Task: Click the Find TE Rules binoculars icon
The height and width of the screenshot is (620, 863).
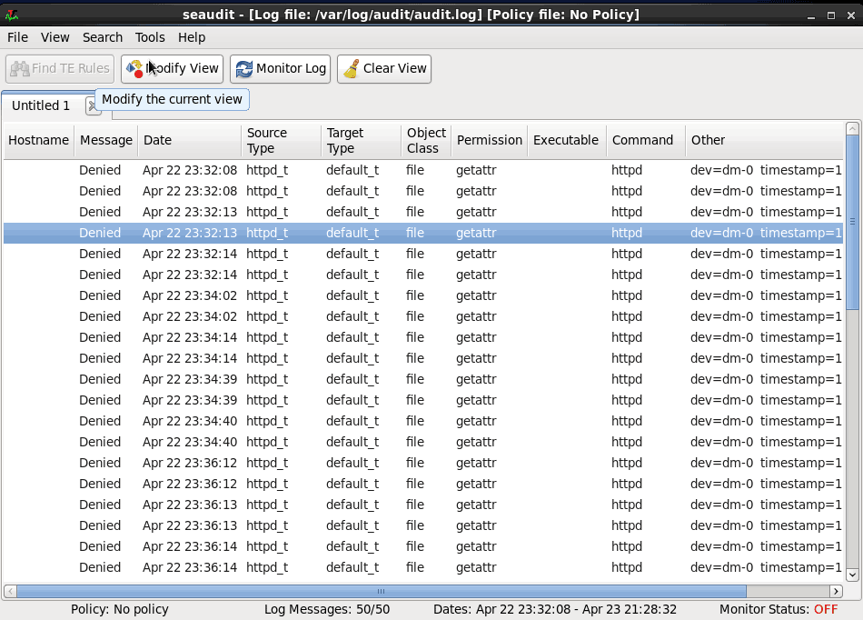Action: pos(20,69)
